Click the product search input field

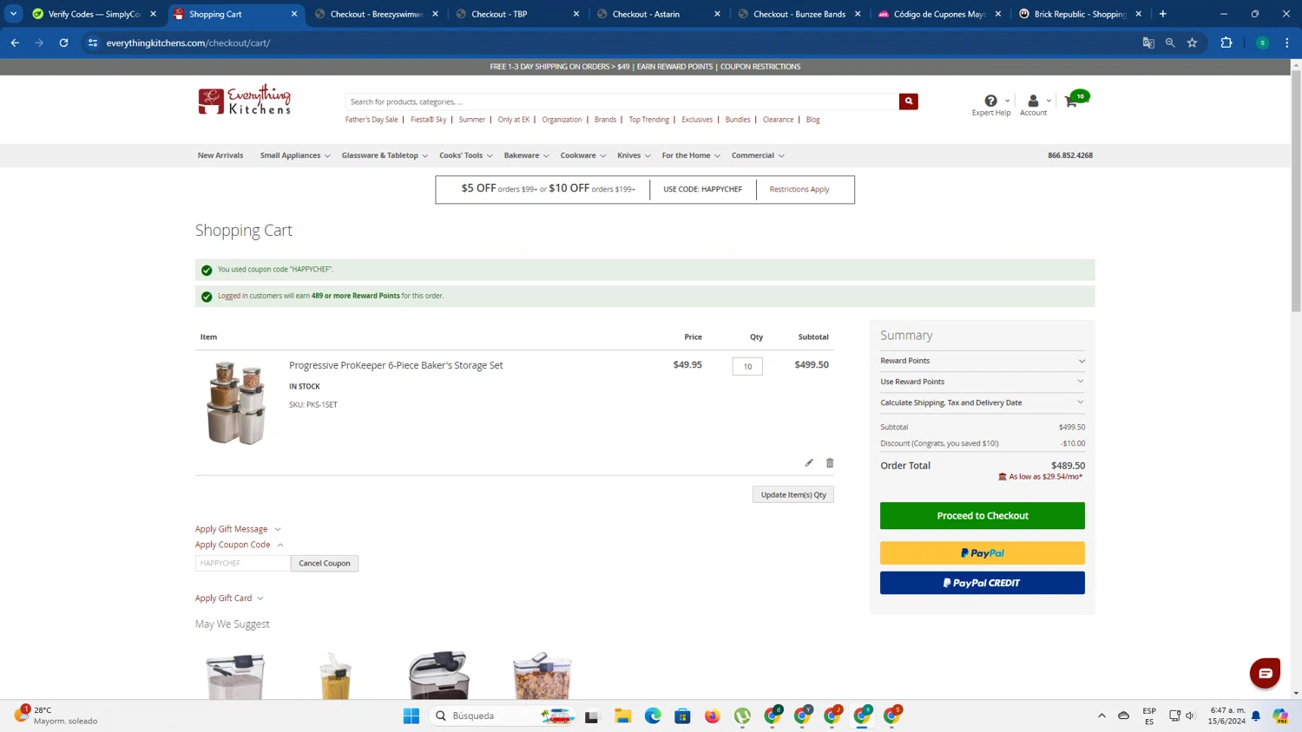621,101
